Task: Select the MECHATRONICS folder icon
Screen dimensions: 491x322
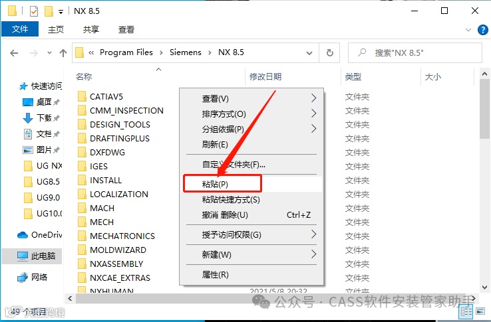Action: (x=82, y=236)
